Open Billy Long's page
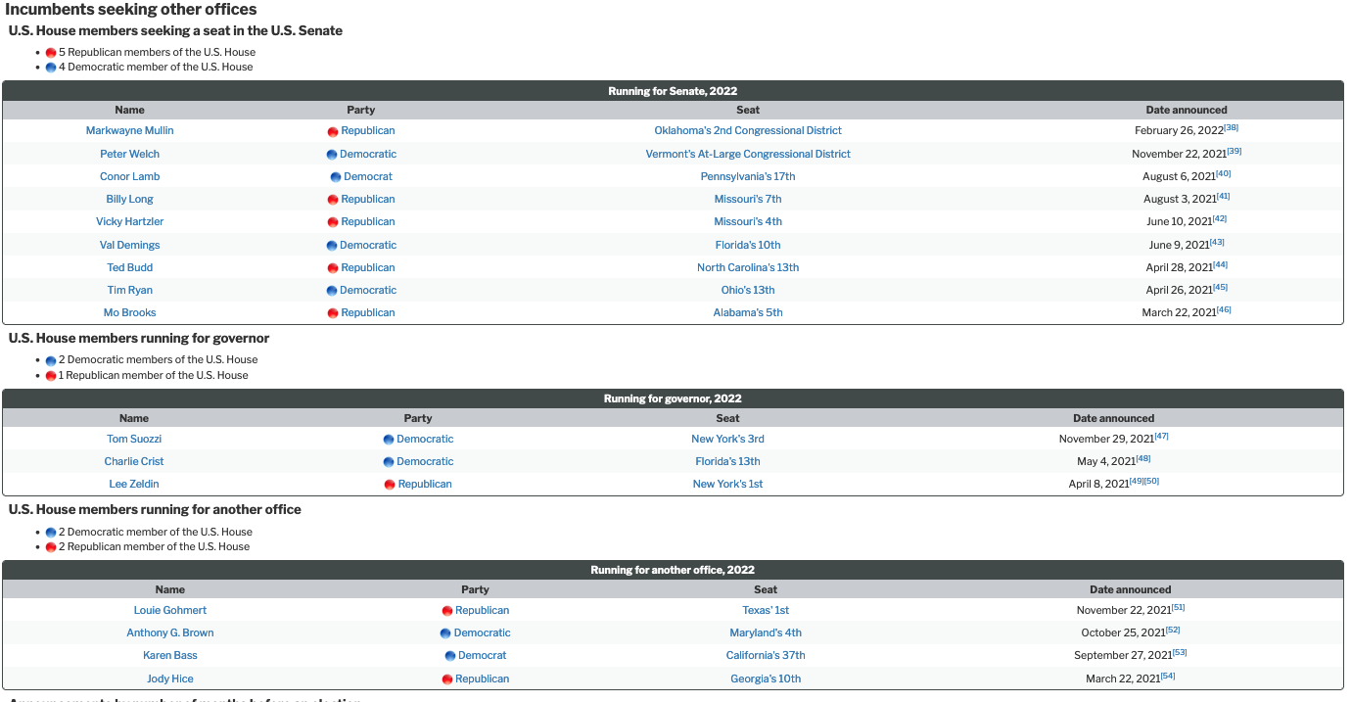 click(129, 199)
